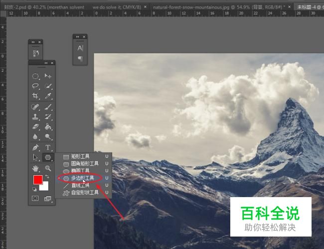This screenshot has width=324, height=249.
Task: Select the History Brush tool
Action: [48, 117]
